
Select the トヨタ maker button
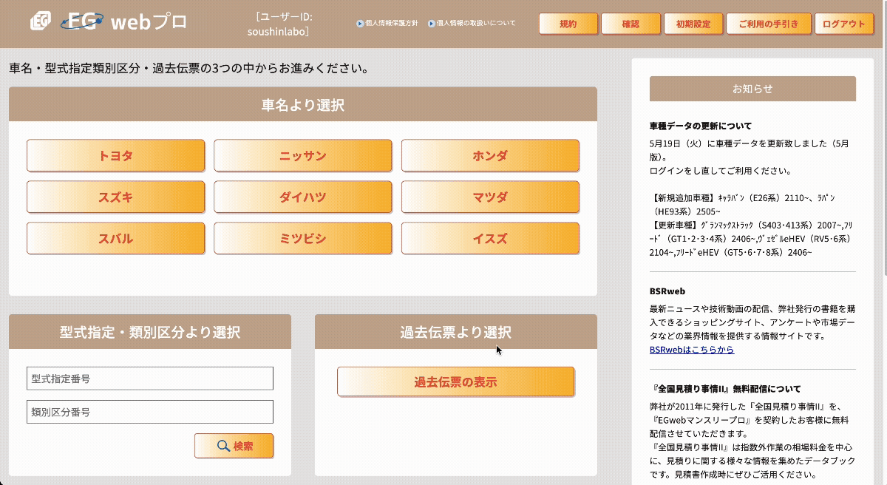click(x=116, y=156)
